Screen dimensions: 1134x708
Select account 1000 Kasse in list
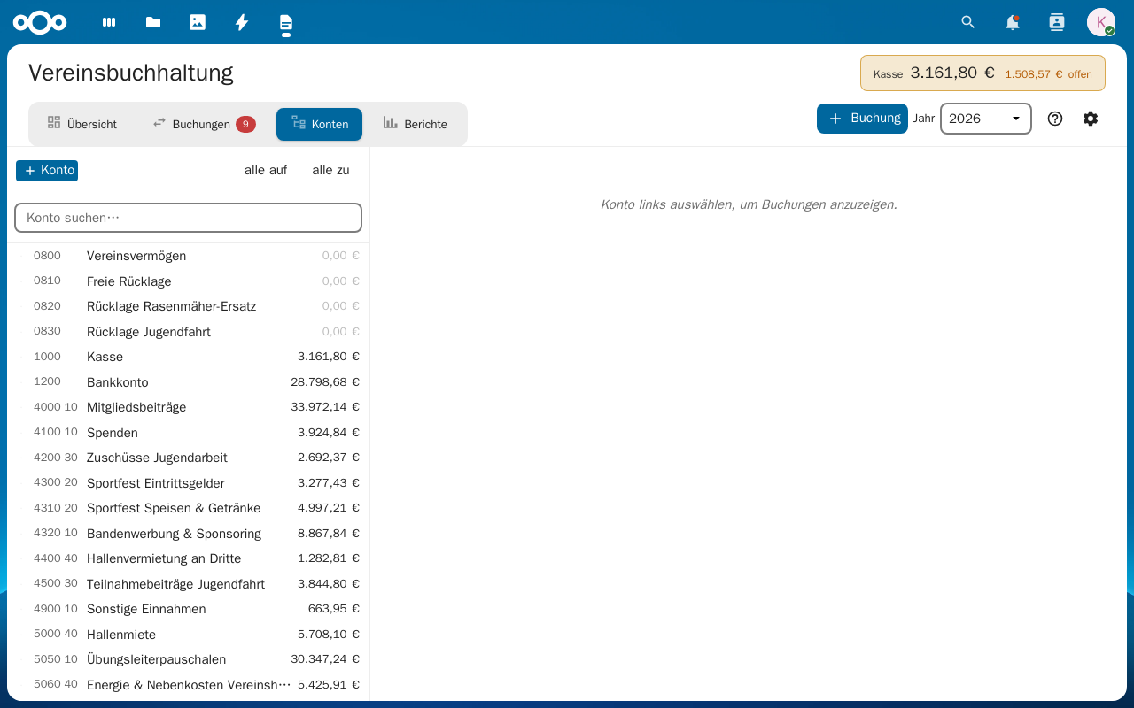click(x=188, y=357)
